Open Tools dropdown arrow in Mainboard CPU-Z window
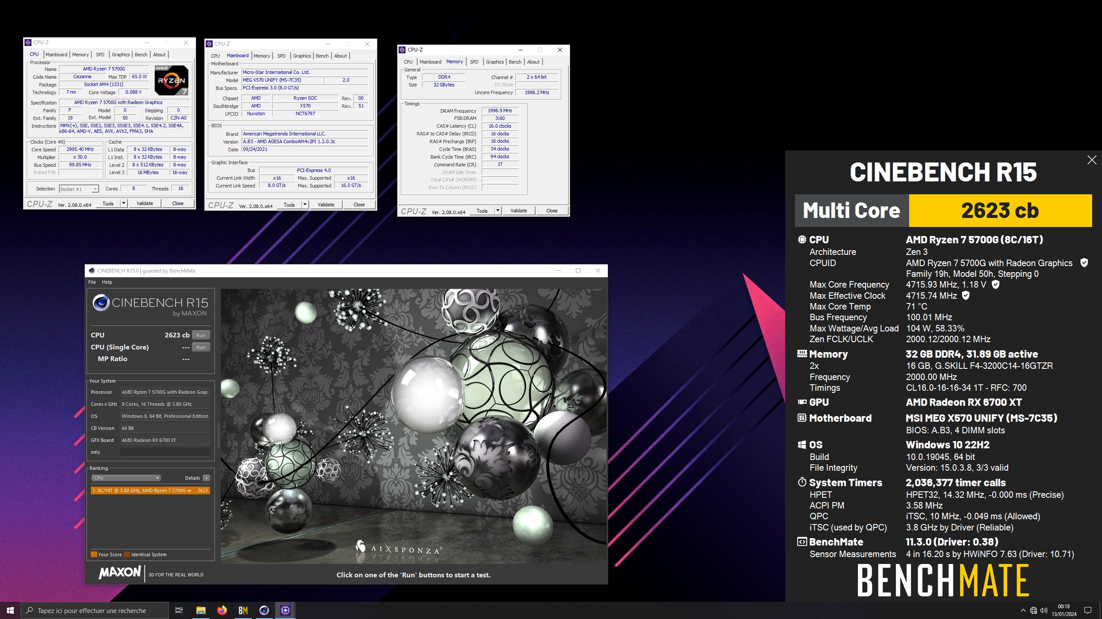1102x619 pixels. pyautogui.click(x=305, y=205)
